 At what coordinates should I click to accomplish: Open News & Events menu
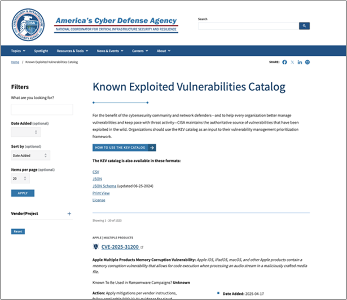coord(110,51)
